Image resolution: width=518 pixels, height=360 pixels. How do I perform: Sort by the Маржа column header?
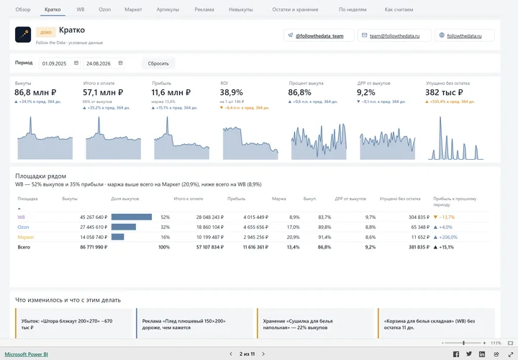(279, 199)
